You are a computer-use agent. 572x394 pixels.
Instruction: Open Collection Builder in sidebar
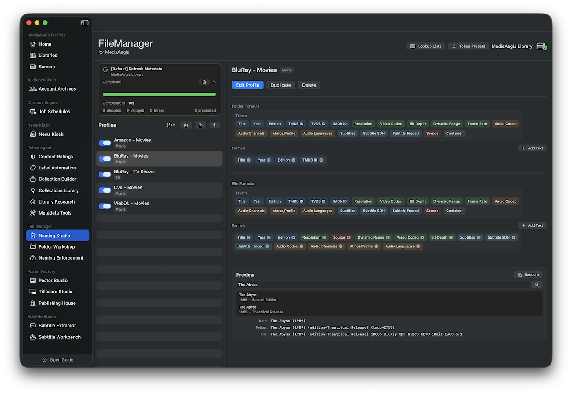pos(57,179)
